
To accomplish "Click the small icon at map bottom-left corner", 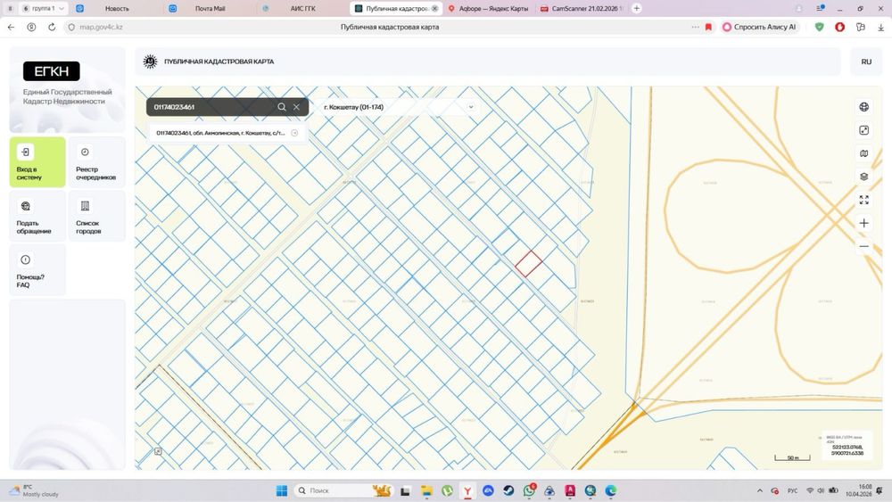I will [x=158, y=451].
